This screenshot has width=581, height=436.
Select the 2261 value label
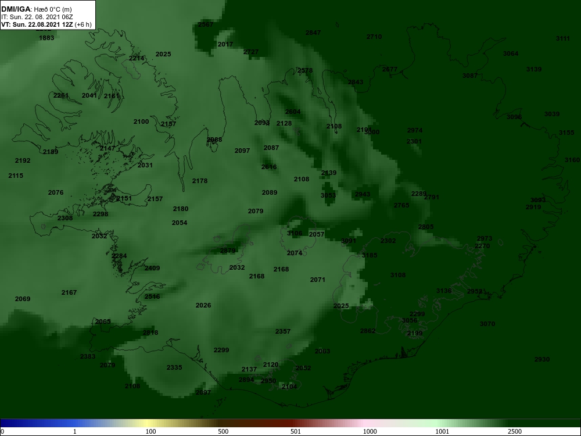tap(61, 95)
